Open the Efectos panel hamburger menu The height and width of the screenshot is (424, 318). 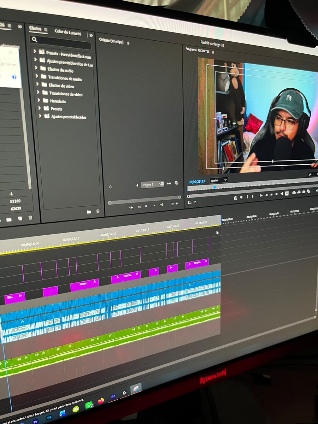click(46, 30)
